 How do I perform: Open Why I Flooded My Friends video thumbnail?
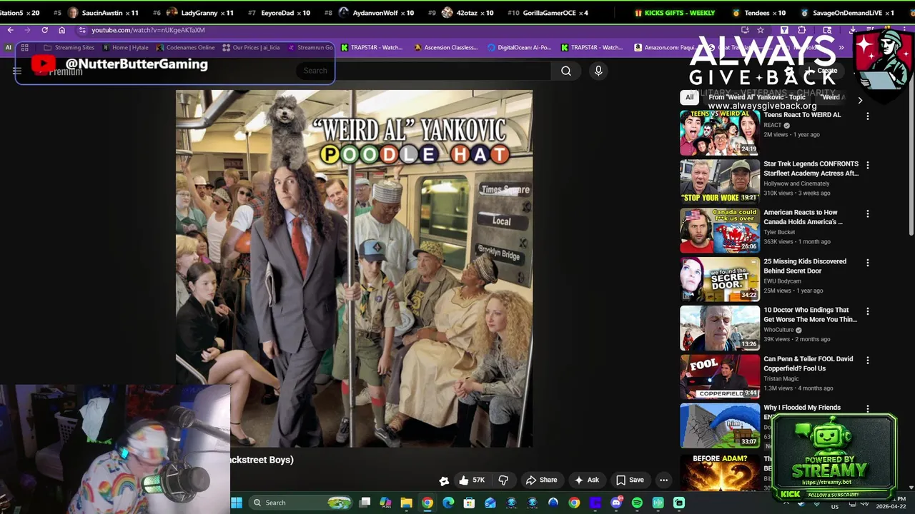(720, 425)
